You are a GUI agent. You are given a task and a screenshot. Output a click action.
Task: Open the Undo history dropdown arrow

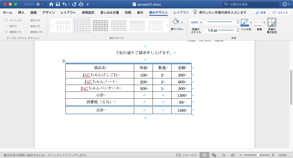(69, 4)
